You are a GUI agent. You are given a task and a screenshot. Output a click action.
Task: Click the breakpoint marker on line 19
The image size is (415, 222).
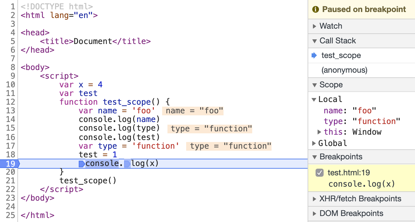(9, 163)
